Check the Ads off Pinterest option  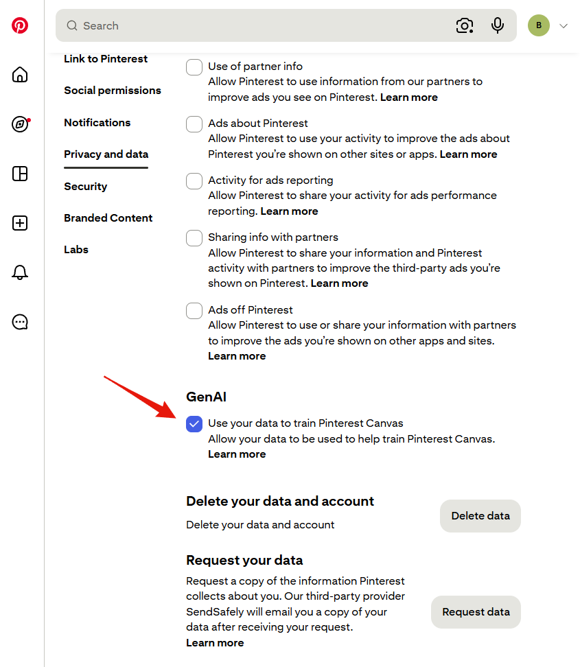pyautogui.click(x=194, y=311)
